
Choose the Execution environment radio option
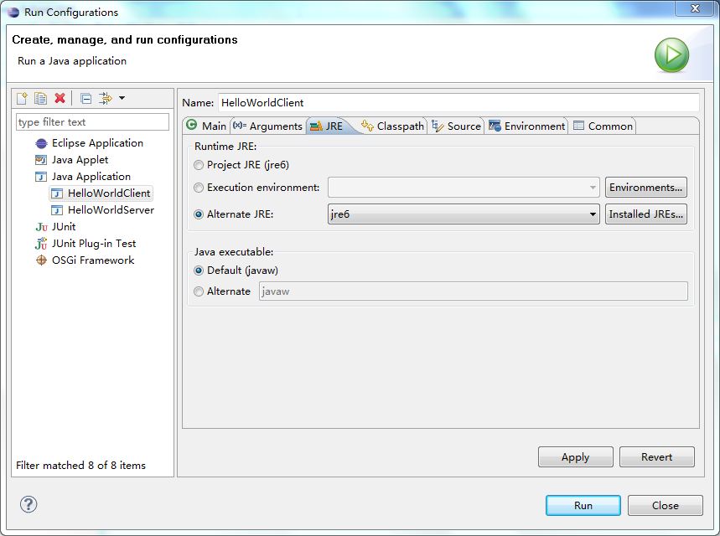pyautogui.click(x=199, y=188)
